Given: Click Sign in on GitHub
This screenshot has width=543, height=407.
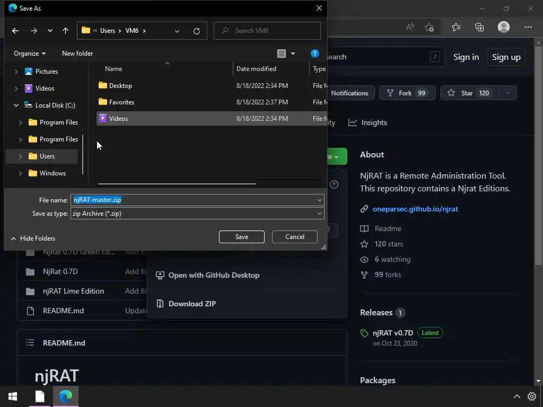Looking at the screenshot, I should pyautogui.click(x=466, y=57).
